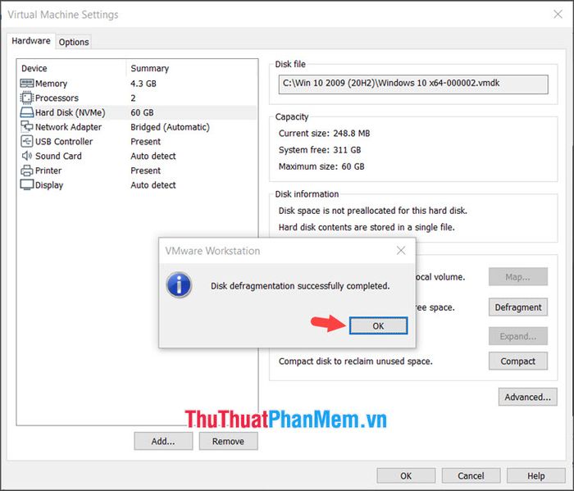The image size is (574, 491).
Task: Click the Summary column header
Action: coord(150,68)
